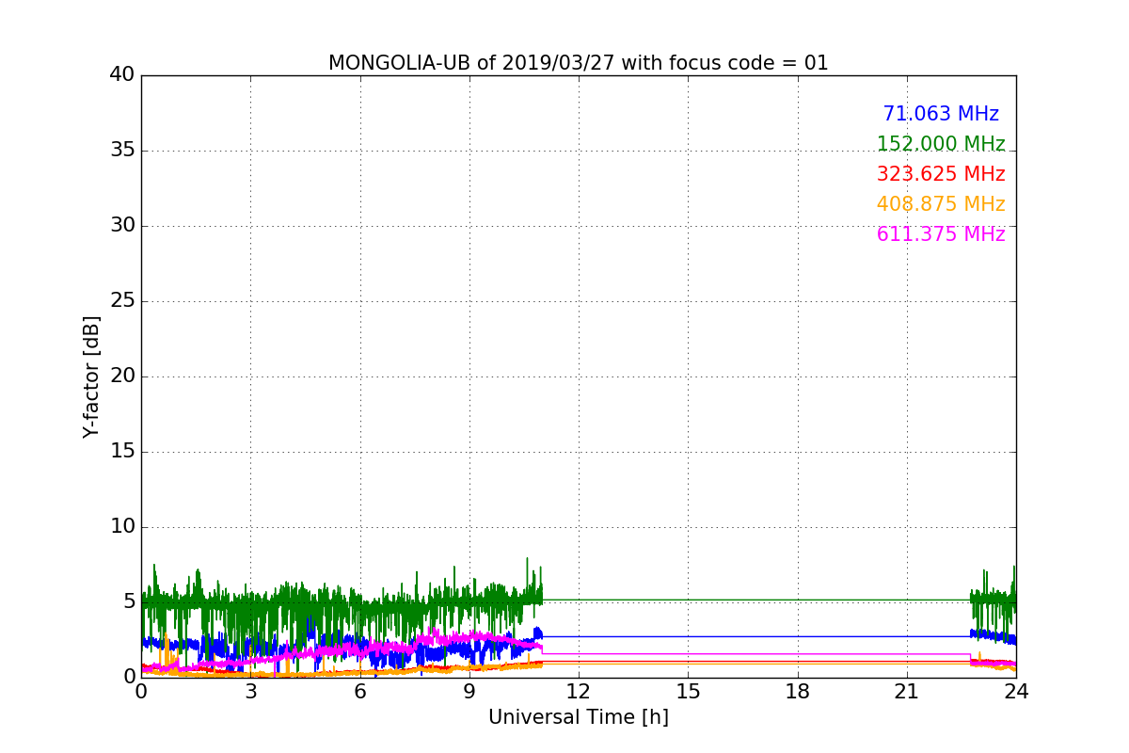Select the 323.625 MHz legend label
The width and height of the screenshot is (1129, 753).
point(941,174)
